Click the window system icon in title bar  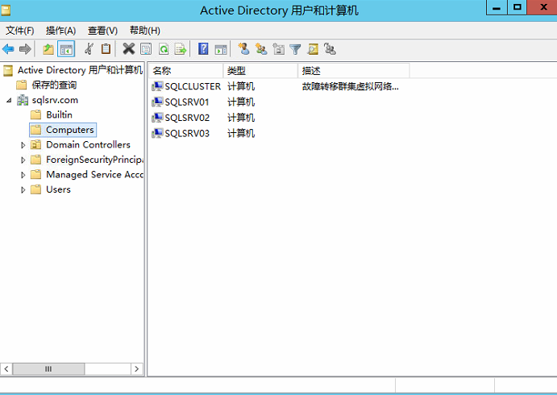pyautogui.click(x=6, y=10)
